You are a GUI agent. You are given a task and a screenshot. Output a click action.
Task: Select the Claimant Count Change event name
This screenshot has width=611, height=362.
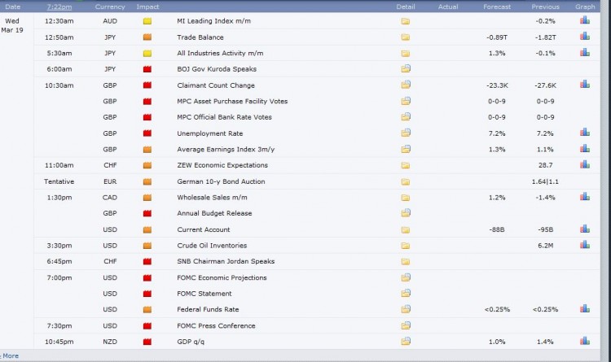[x=216, y=85]
